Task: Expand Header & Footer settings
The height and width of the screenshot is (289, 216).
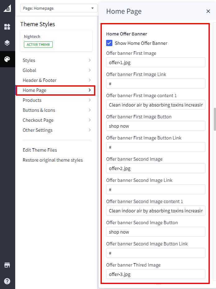Action: pyautogui.click(x=56, y=80)
